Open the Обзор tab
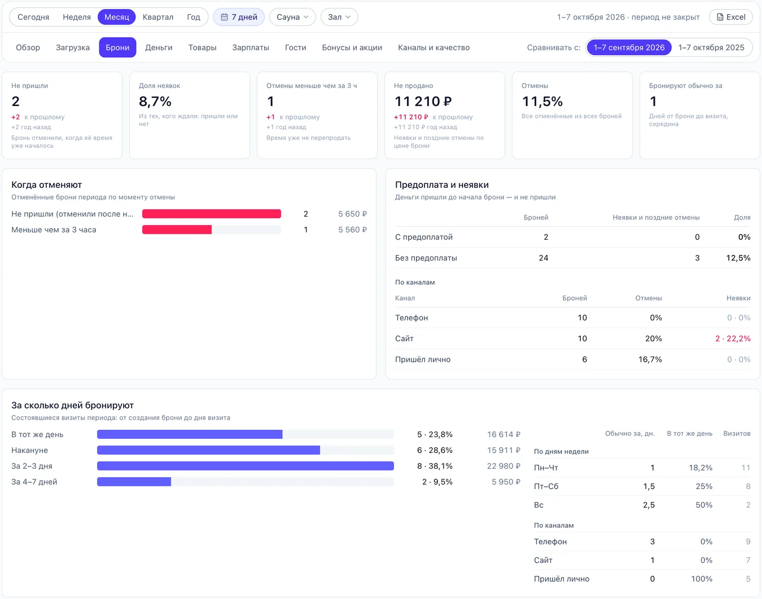Screen dimensions: 762x599 point(28,47)
